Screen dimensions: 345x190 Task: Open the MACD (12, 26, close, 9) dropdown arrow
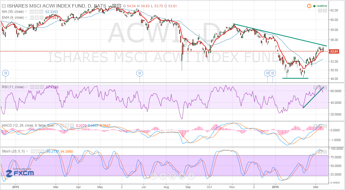[57, 125]
